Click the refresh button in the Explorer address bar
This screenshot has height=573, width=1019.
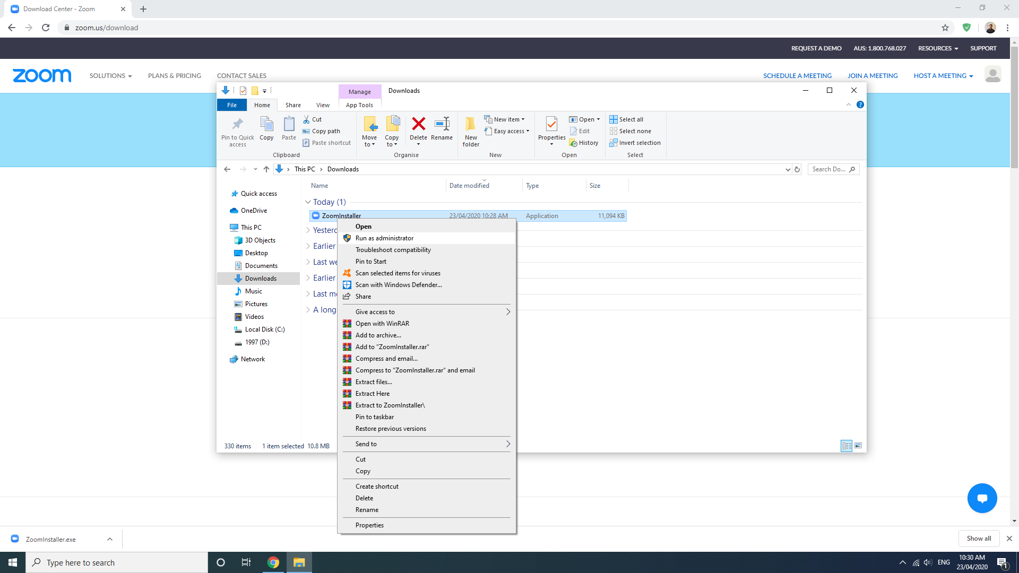pos(797,169)
